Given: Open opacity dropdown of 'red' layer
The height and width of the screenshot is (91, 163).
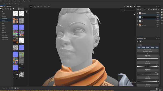Looking at the screenshot, I should click(158, 22).
